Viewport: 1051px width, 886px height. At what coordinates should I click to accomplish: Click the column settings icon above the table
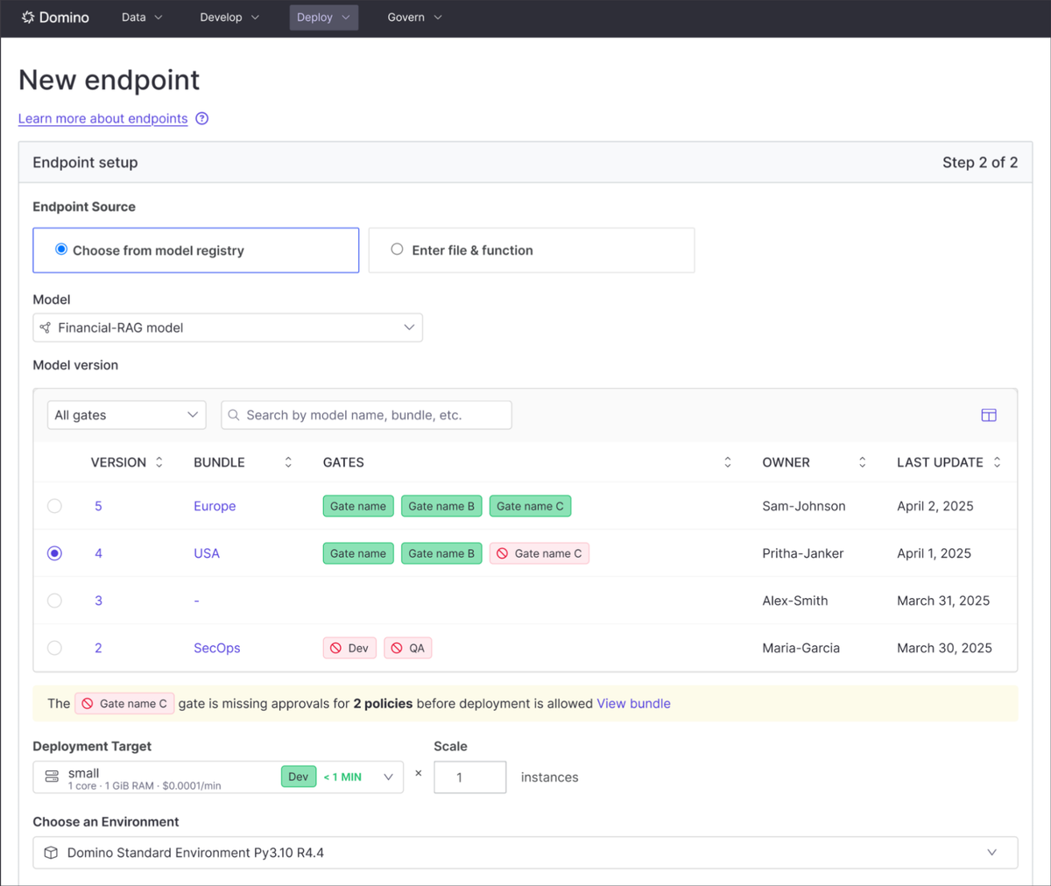988,415
